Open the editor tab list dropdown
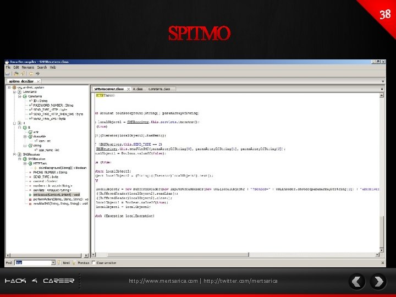The image size is (396, 297). (x=382, y=89)
